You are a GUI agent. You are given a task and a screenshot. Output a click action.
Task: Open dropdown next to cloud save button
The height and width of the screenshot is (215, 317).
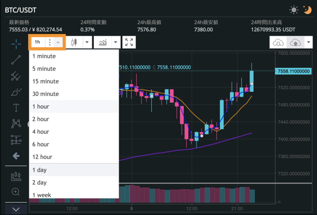coord(308,42)
